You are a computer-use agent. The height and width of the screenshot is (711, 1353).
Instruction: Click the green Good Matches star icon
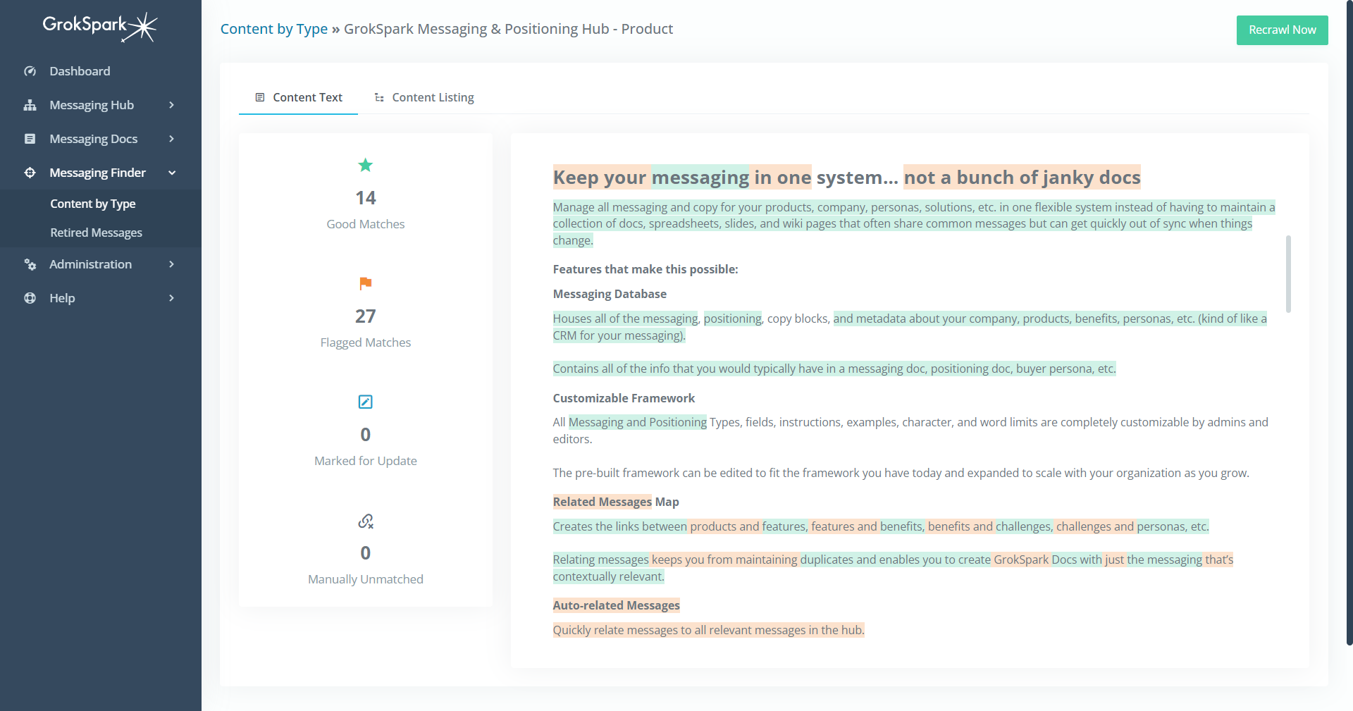(x=365, y=166)
